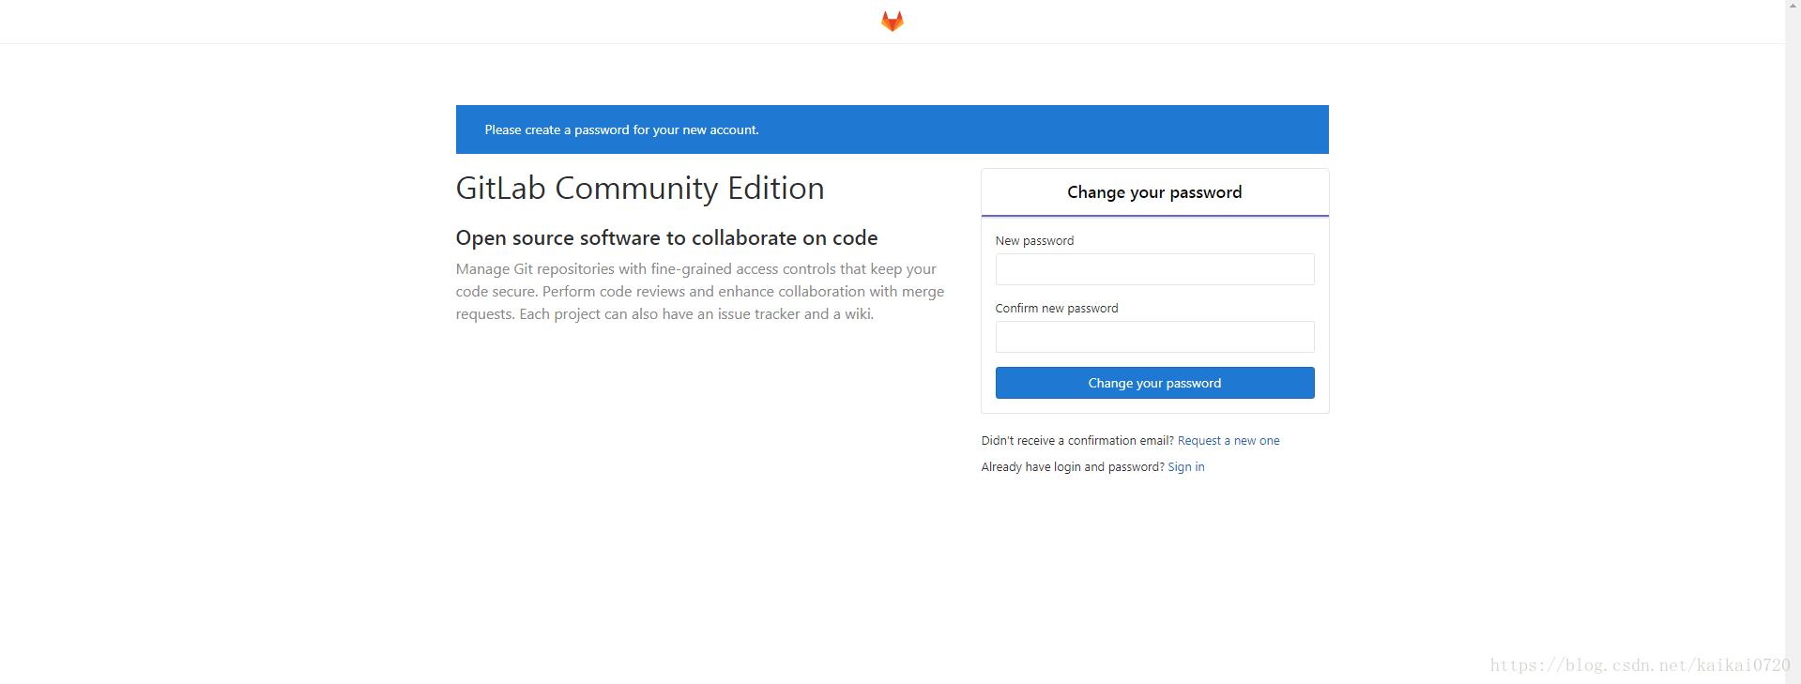This screenshot has width=1801, height=684.
Task: Select the Change your password panel heading
Action: click(x=1154, y=192)
